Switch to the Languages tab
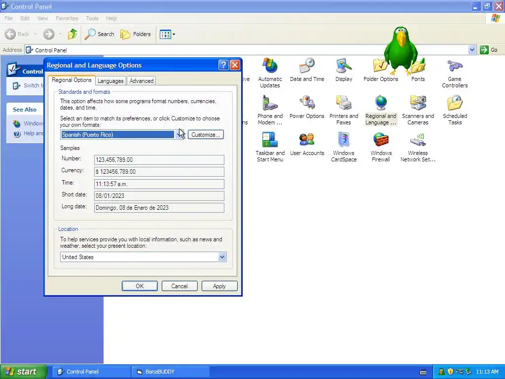Screen dimensions: 505x379 [110, 81]
